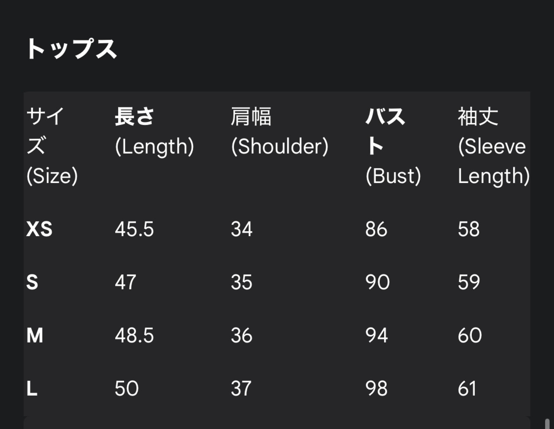Click the L shoulder value 37

point(241,389)
